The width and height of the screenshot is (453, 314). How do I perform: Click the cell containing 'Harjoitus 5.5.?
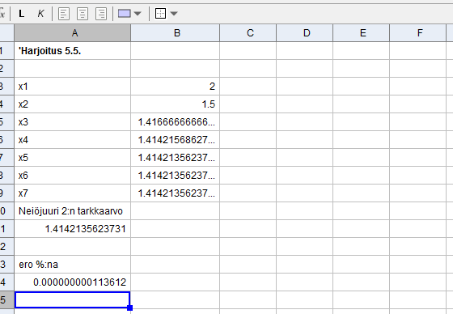[x=73, y=51]
